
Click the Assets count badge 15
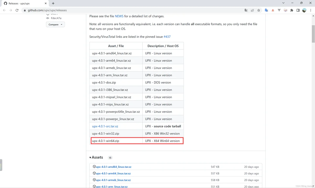pos(110,158)
